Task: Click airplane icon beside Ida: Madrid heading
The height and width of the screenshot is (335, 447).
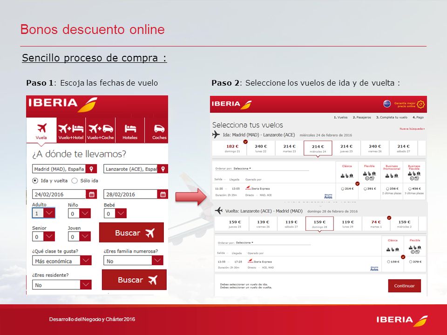Action: click(x=216, y=134)
